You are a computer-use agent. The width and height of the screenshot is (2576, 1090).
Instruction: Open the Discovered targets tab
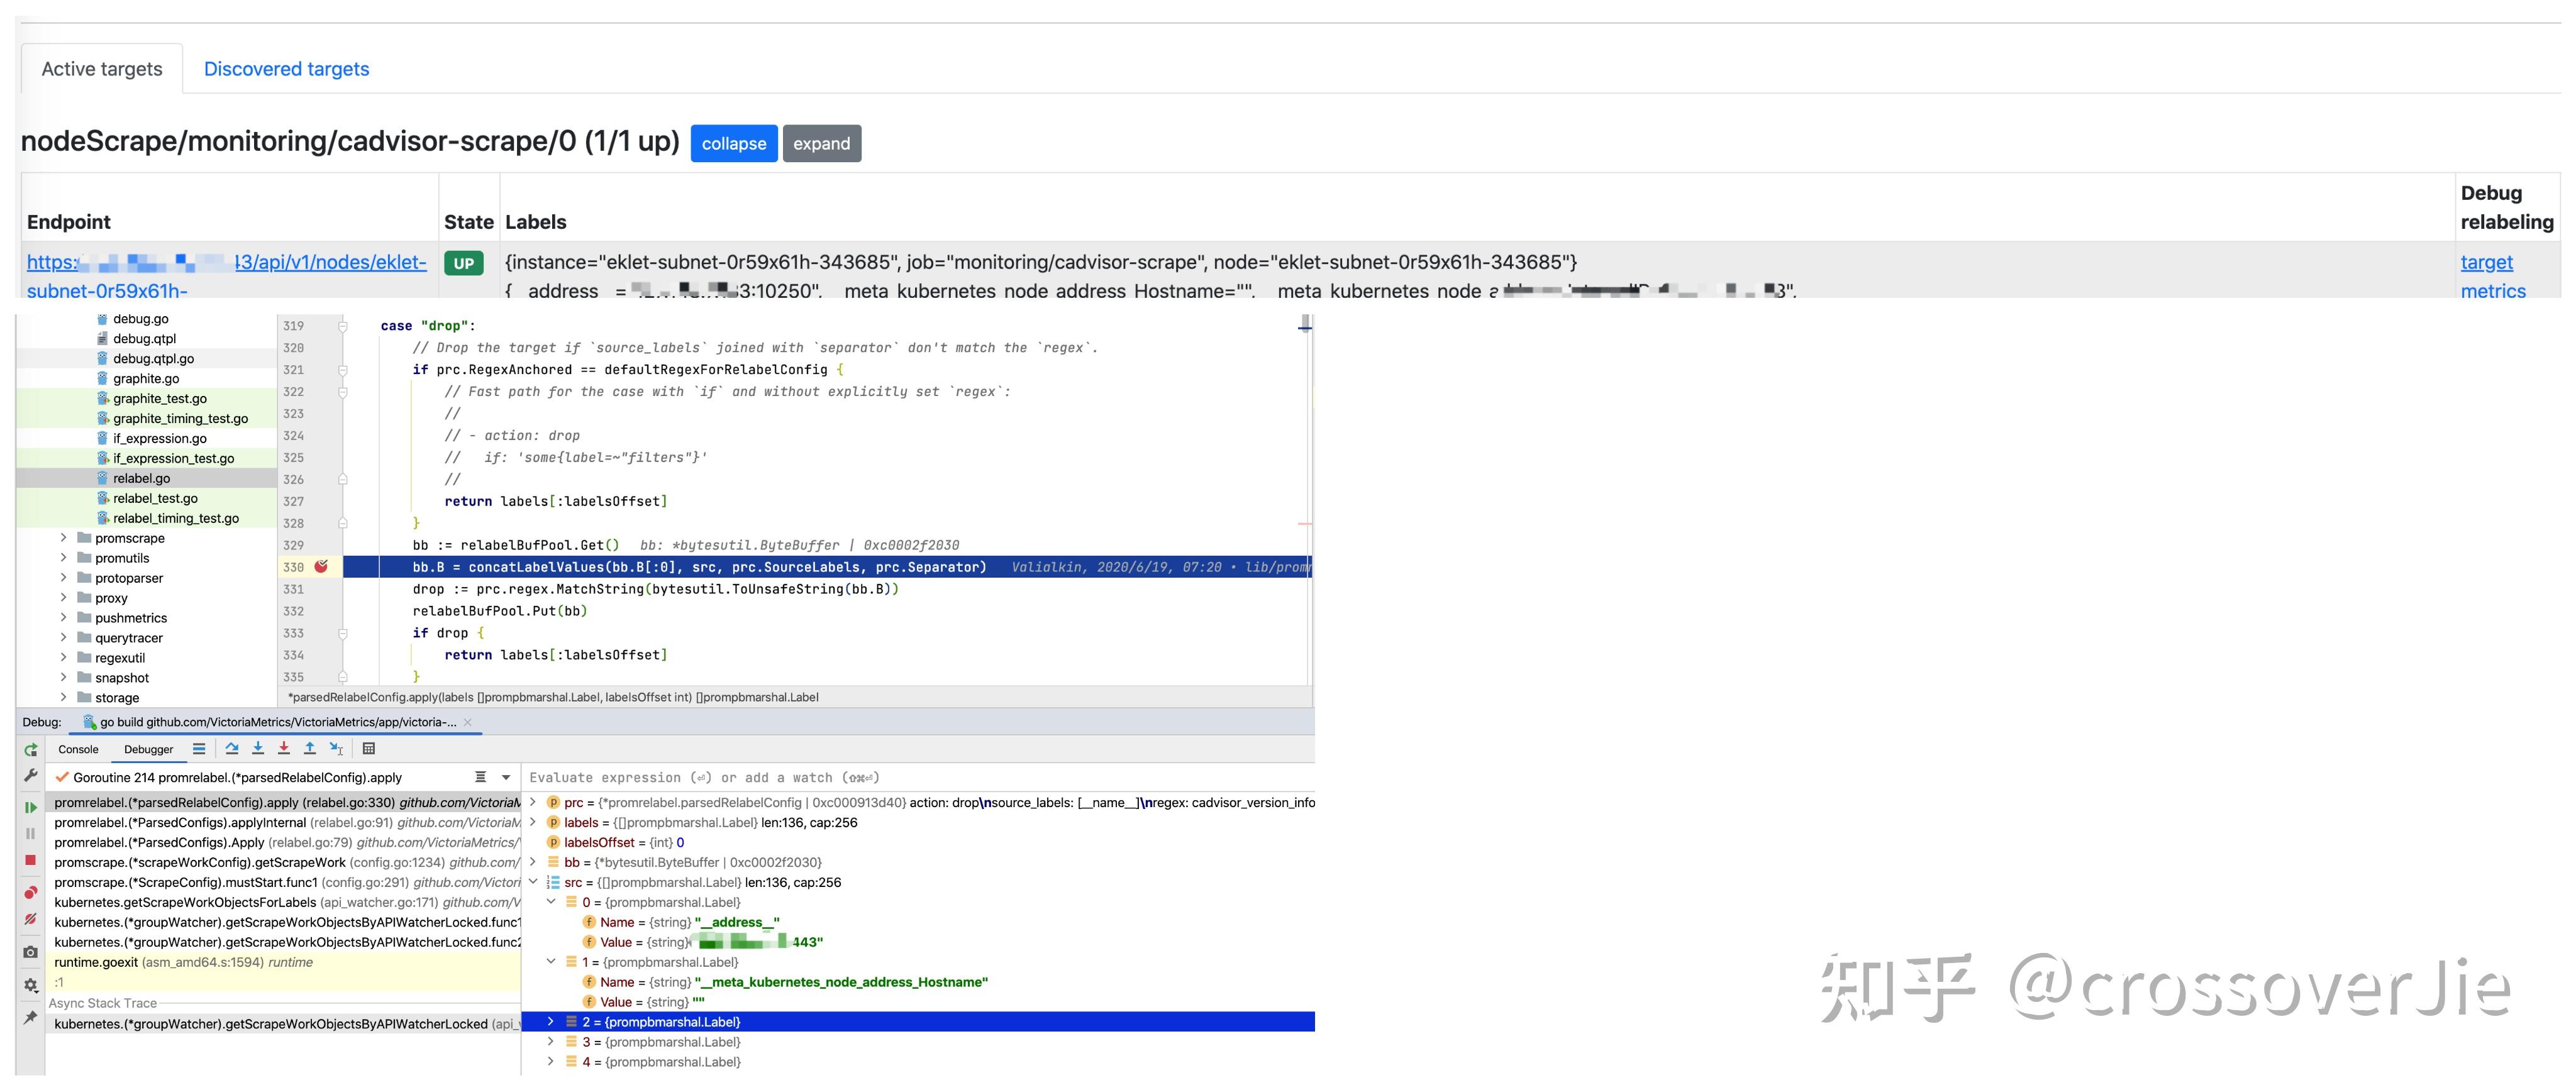[x=287, y=69]
